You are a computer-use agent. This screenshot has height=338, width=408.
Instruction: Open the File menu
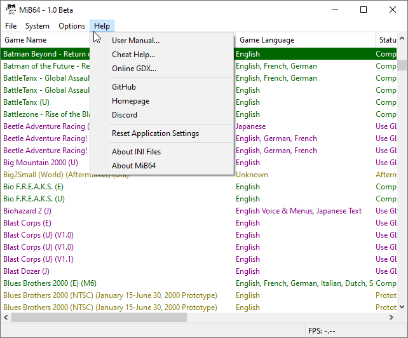pos(11,26)
